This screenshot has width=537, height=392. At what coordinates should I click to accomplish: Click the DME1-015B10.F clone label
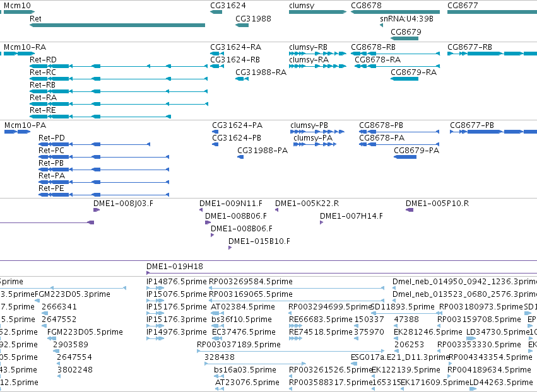tap(259, 241)
